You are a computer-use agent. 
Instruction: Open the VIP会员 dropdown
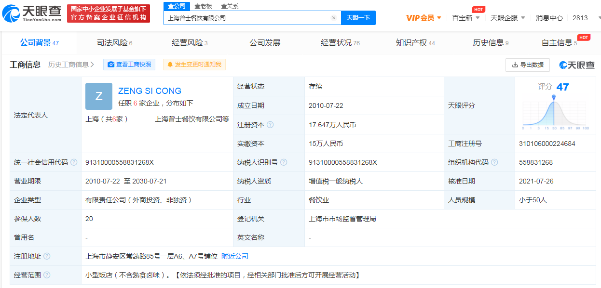tap(423, 18)
